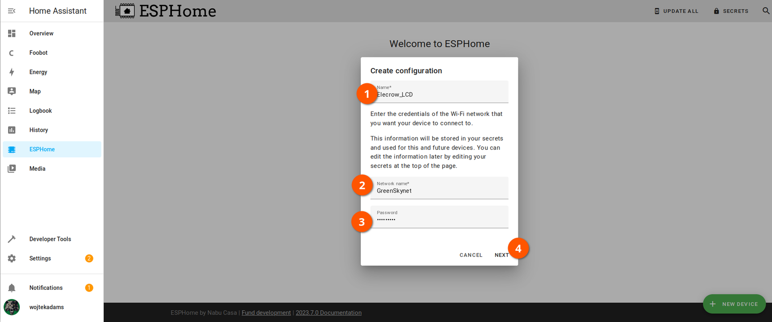This screenshot has height=322, width=772.
Task: Click the Media player icon
Action: (x=12, y=169)
